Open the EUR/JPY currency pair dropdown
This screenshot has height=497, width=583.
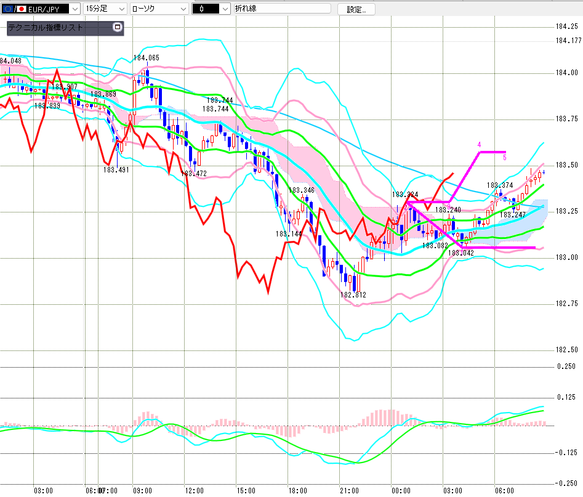(74, 9)
